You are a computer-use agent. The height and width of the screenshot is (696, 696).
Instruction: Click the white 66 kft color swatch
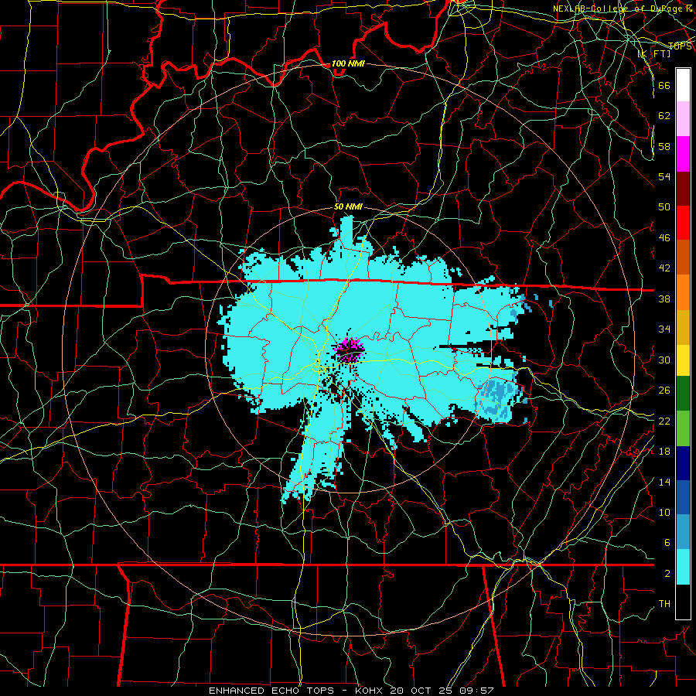pos(683,85)
